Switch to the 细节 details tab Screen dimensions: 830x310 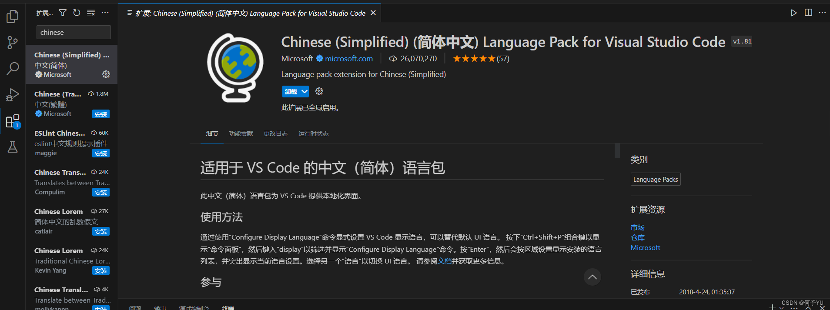pyautogui.click(x=212, y=133)
